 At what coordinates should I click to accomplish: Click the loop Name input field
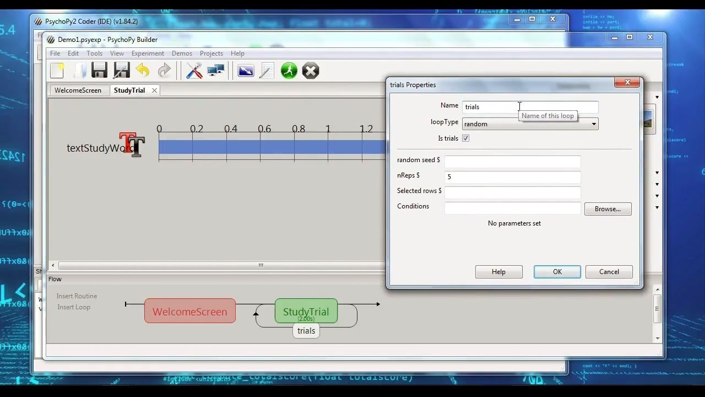[530, 107]
